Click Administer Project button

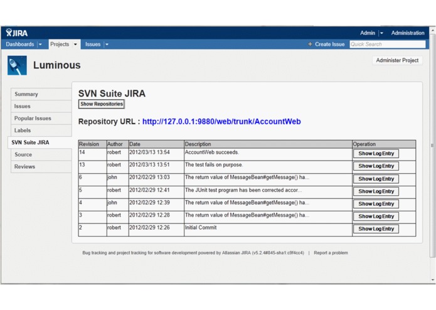pyautogui.click(x=397, y=60)
